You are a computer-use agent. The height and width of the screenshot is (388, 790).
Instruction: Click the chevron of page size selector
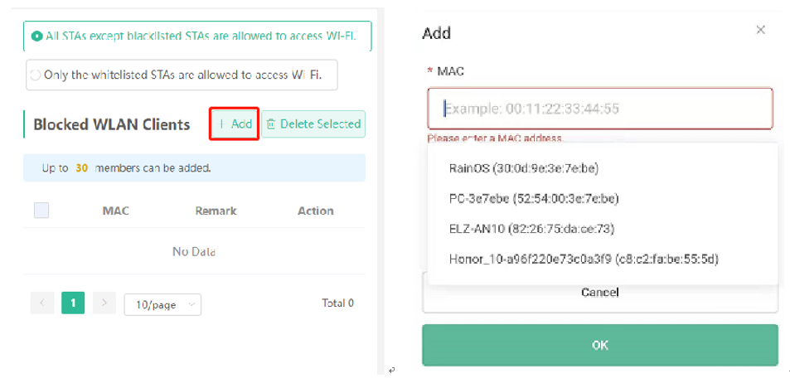pyautogui.click(x=191, y=304)
